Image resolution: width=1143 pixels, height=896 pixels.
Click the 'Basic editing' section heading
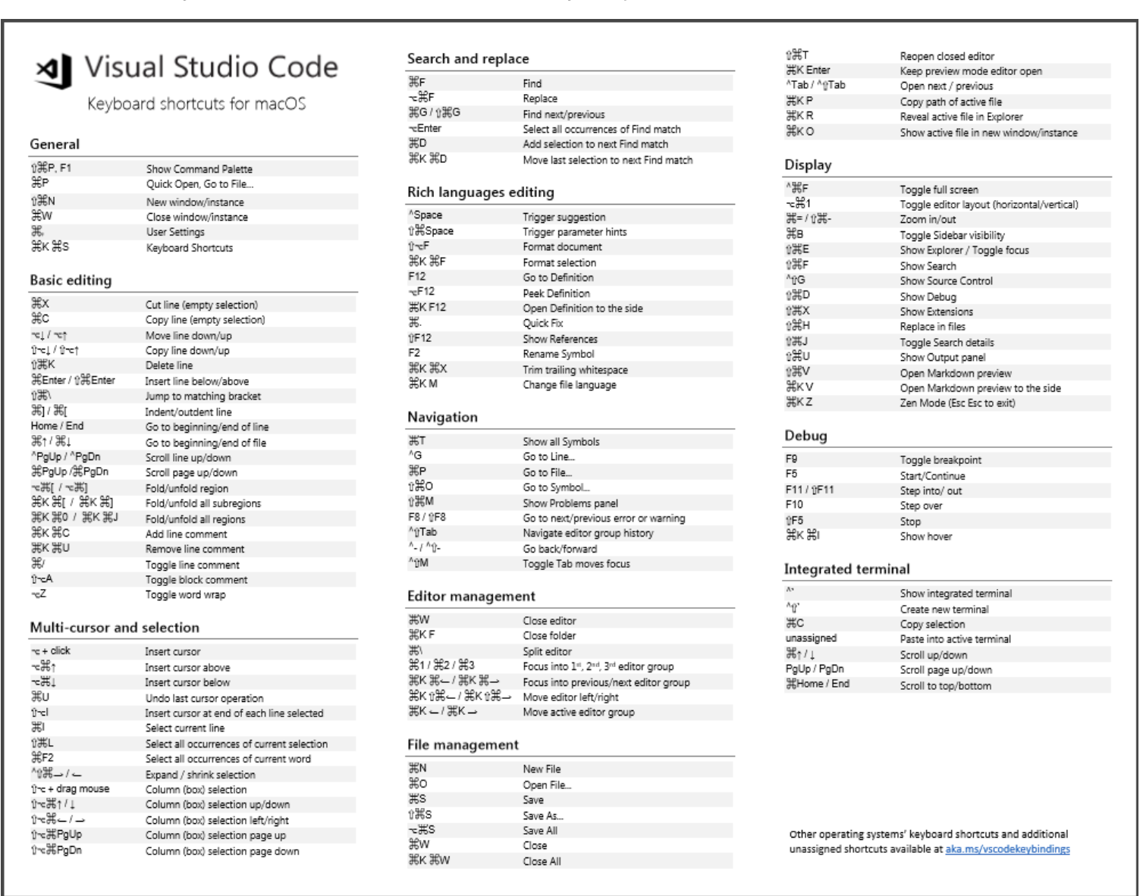click(71, 280)
